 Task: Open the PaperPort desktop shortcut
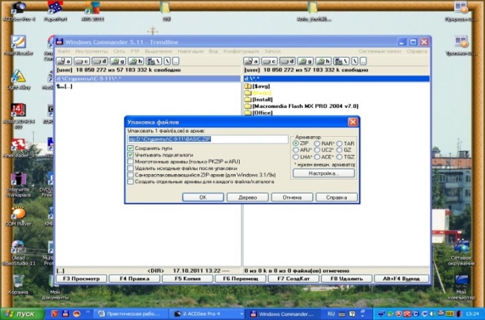click(56, 12)
